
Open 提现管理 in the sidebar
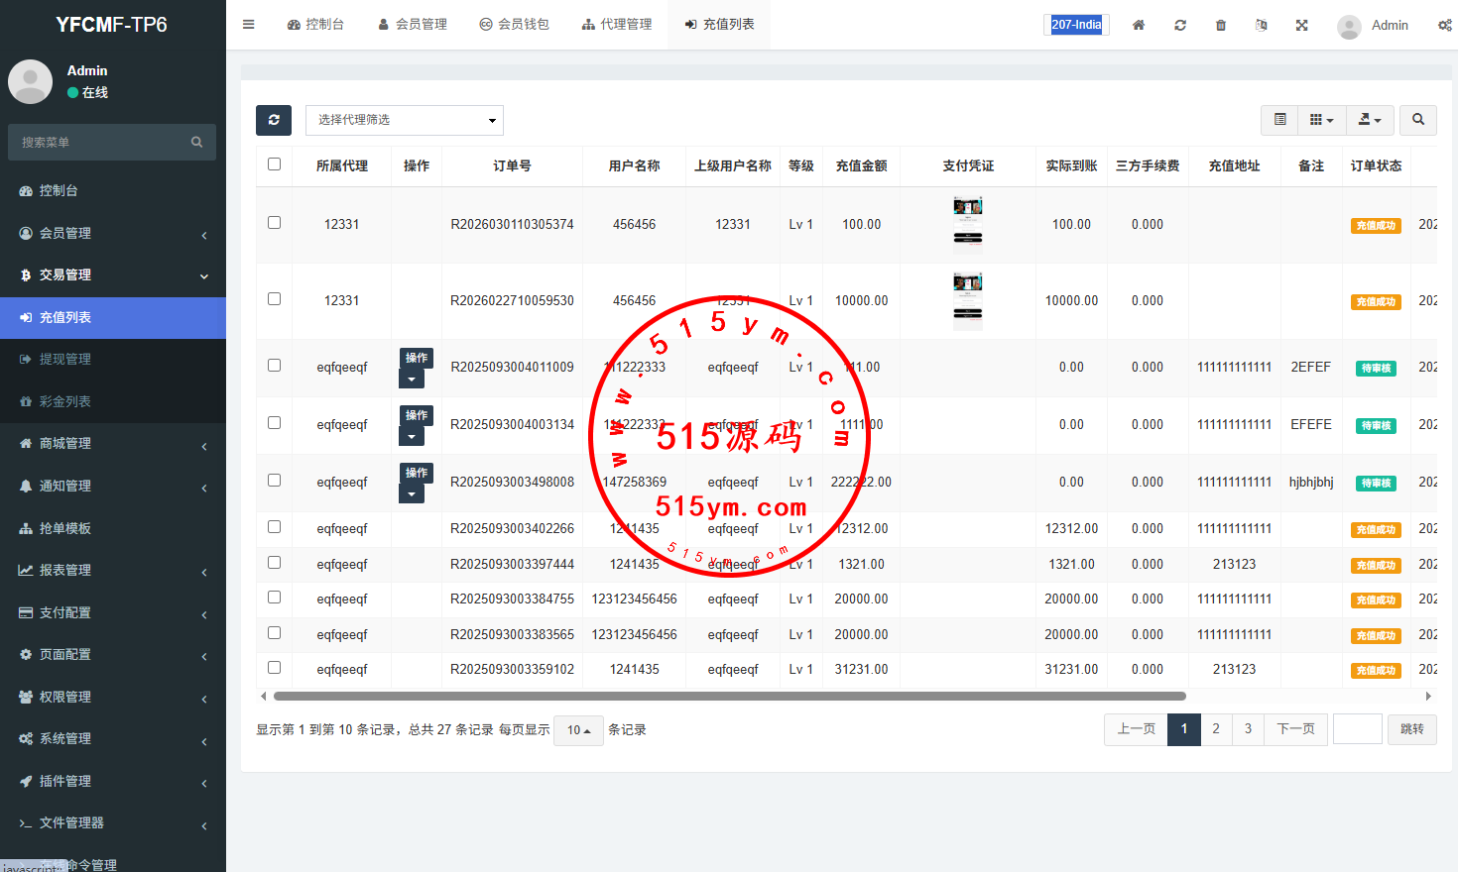(65, 359)
